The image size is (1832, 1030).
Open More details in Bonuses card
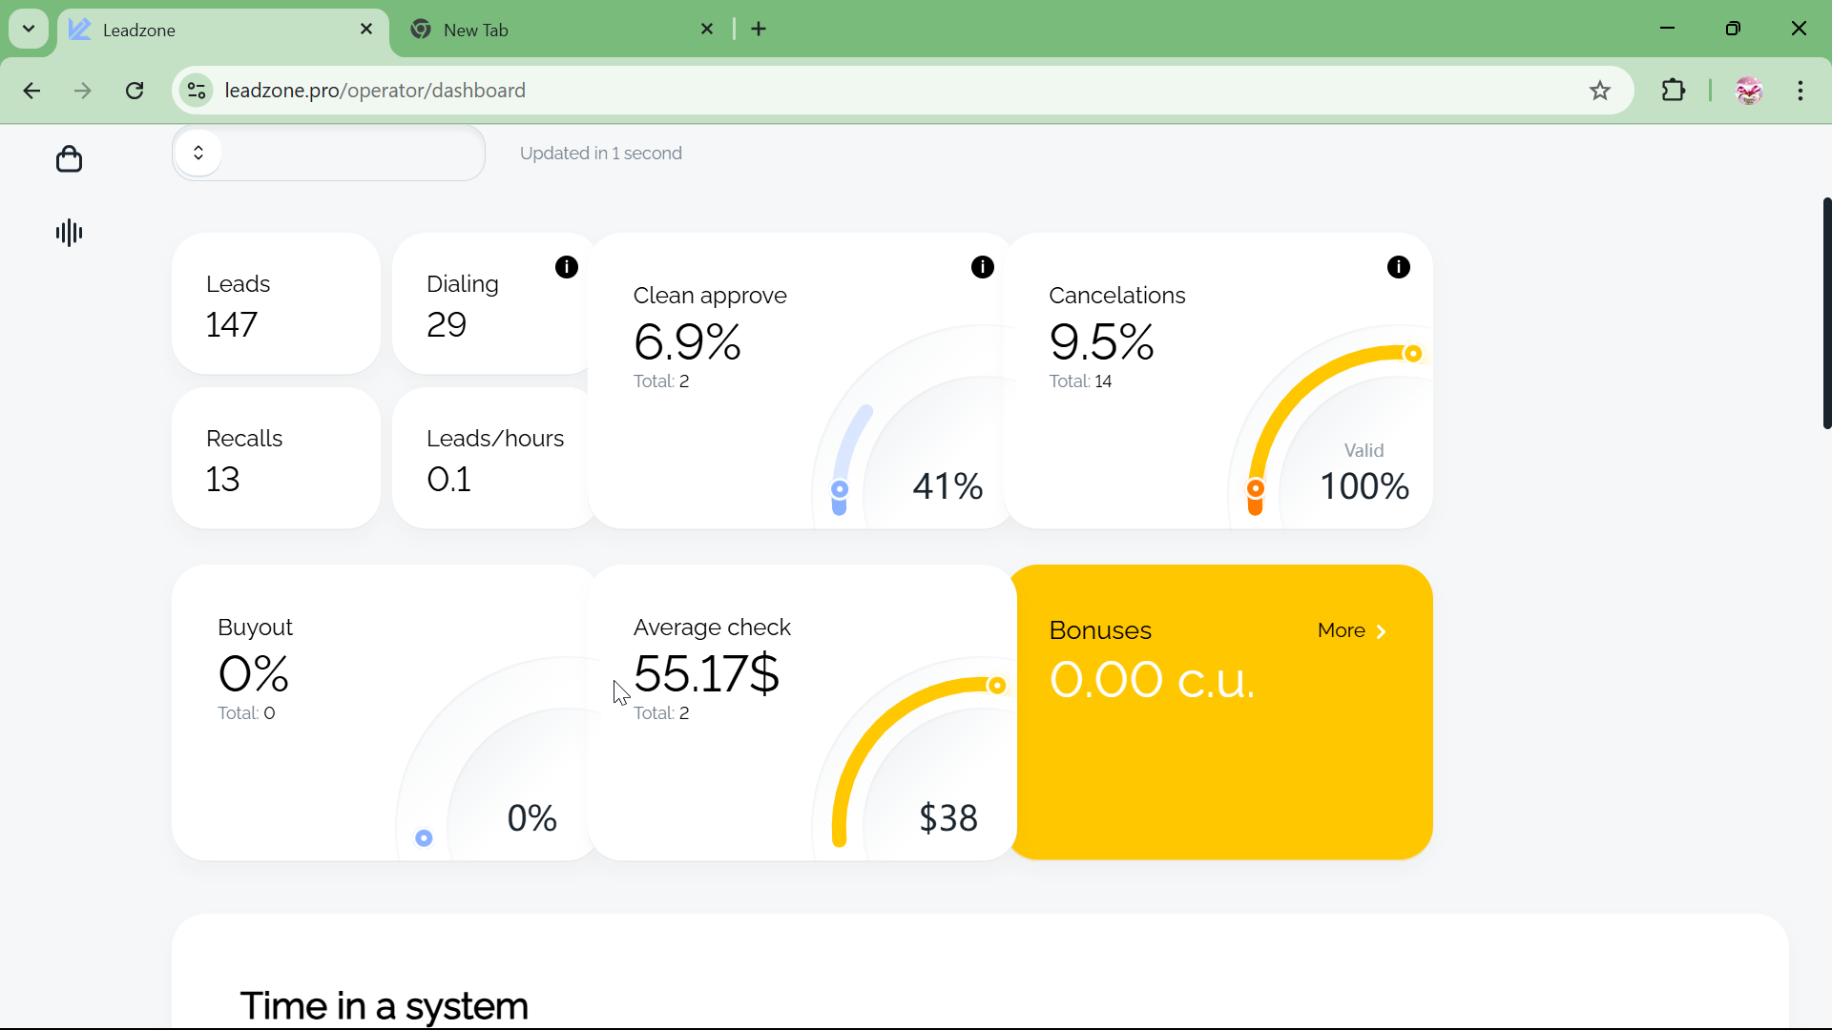(1351, 630)
